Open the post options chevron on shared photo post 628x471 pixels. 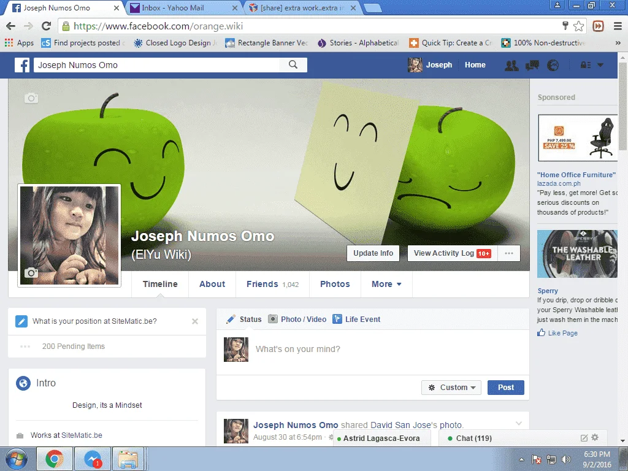(519, 423)
